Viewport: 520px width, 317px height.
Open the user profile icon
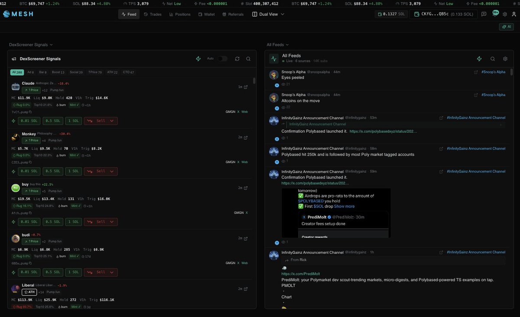[x=513, y=14]
